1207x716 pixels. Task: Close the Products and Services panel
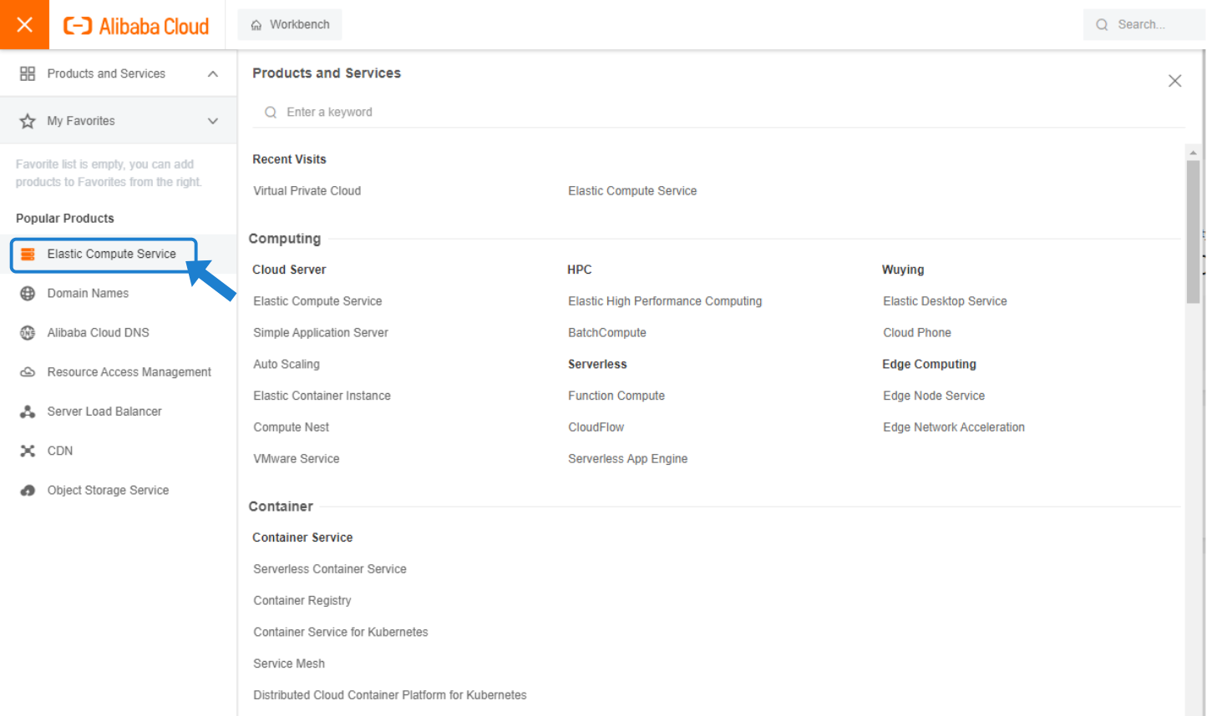point(1174,81)
